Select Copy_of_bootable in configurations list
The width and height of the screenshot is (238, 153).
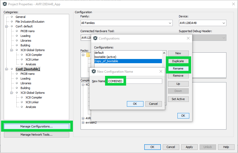click(106, 61)
